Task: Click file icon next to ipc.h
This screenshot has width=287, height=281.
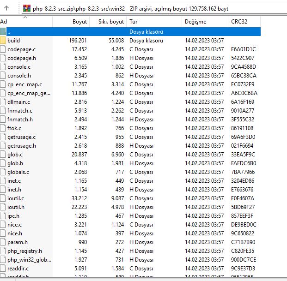Action: click(3, 216)
